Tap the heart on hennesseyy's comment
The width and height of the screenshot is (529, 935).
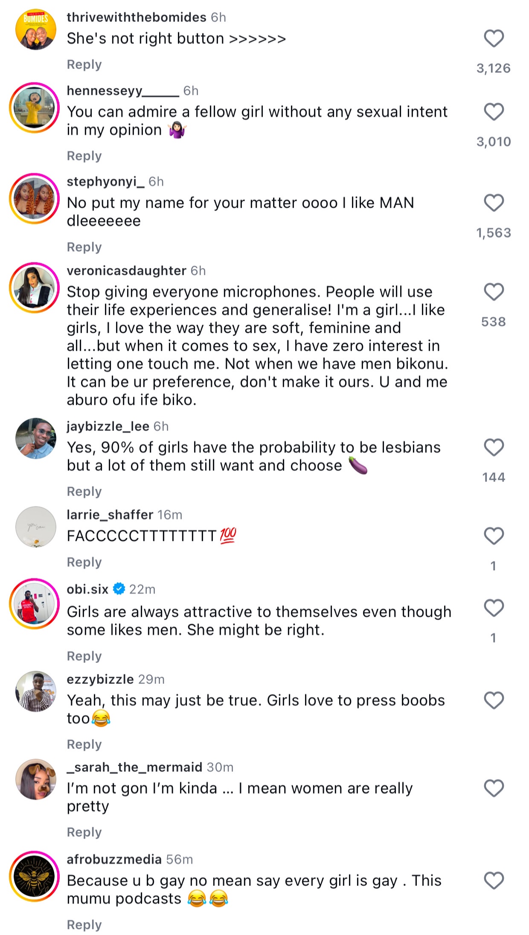point(494,112)
